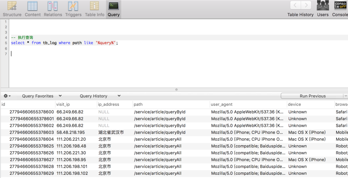Select the Query terminal icon
The height and width of the screenshot is (178, 348).
tap(113, 6)
